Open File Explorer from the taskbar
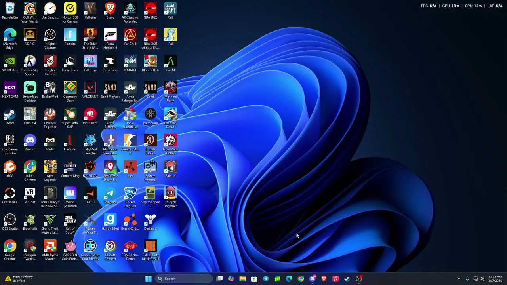The image size is (507, 285). click(x=242, y=279)
